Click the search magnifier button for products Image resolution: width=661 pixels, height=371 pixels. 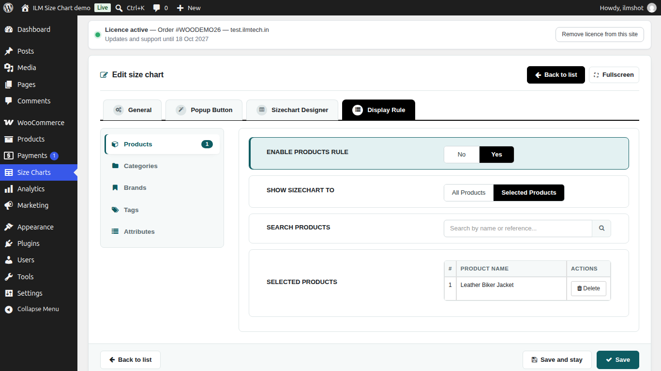[601, 228]
